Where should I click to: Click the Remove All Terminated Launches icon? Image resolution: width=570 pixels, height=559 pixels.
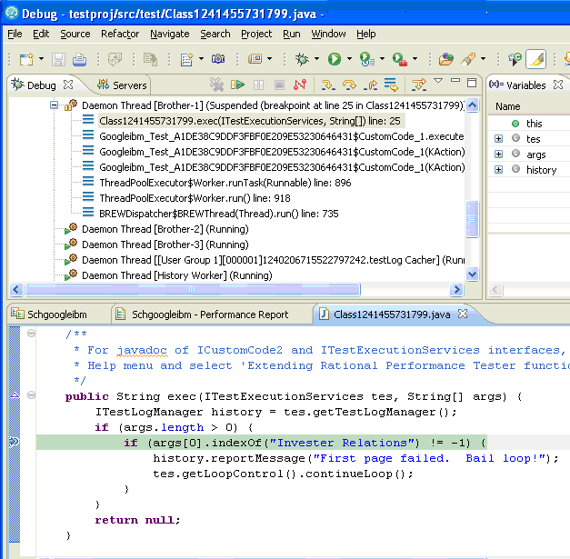click(x=216, y=85)
